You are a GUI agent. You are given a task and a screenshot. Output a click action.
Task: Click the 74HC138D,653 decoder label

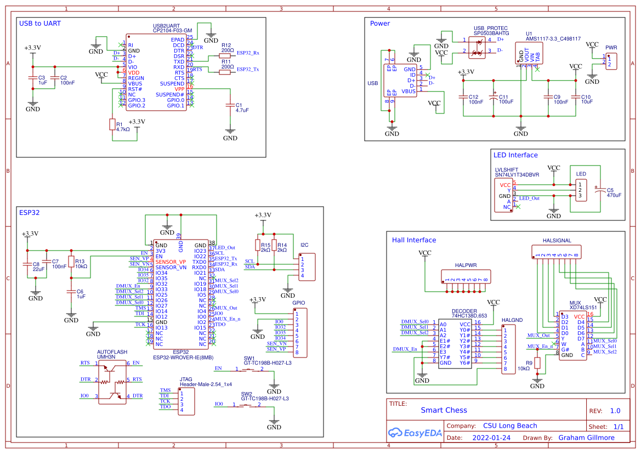pos(469,316)
